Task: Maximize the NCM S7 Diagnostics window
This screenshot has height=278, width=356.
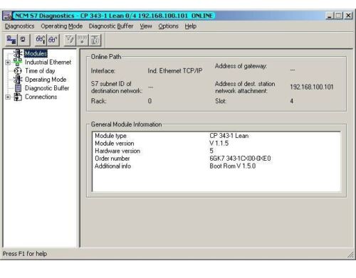Action: (338, 16)
